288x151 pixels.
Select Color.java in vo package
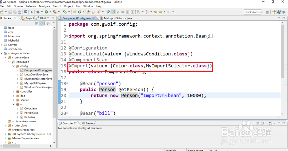30,109
